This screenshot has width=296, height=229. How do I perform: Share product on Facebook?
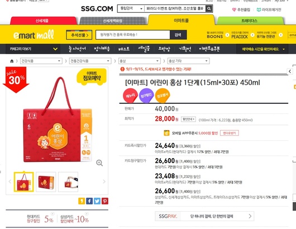pyautogui.click(x=89, y=201)
